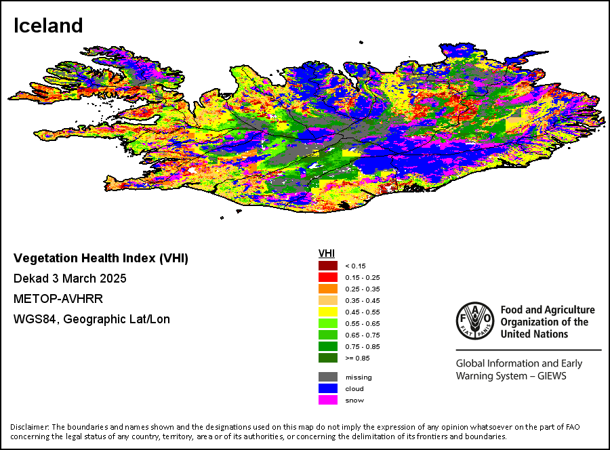Image resolution: width=610 pixels, height=450 pixels.
Task: Click the 'missing' legend label
Action: coord(359,377)
